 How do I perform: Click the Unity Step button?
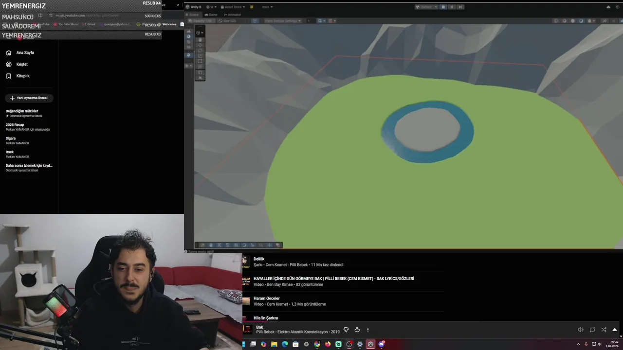point(460,7)
